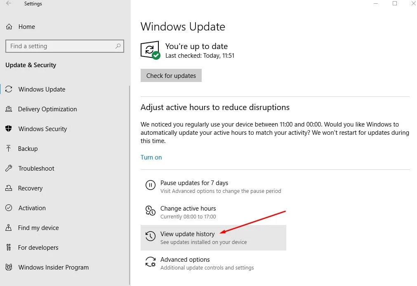Select Recovery in the sidebar
The height and width of the screenshot is (286, 417).
click(x=30, y=188)
